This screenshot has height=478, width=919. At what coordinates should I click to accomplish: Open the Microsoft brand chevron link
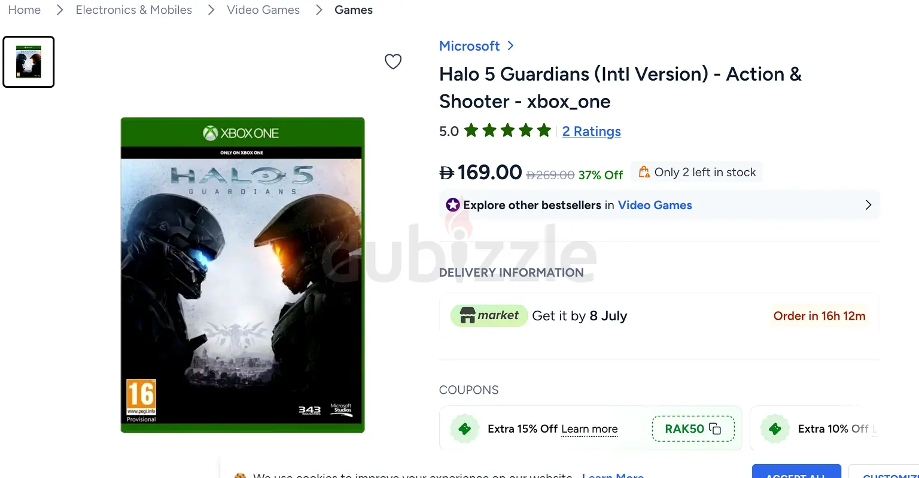510,46
